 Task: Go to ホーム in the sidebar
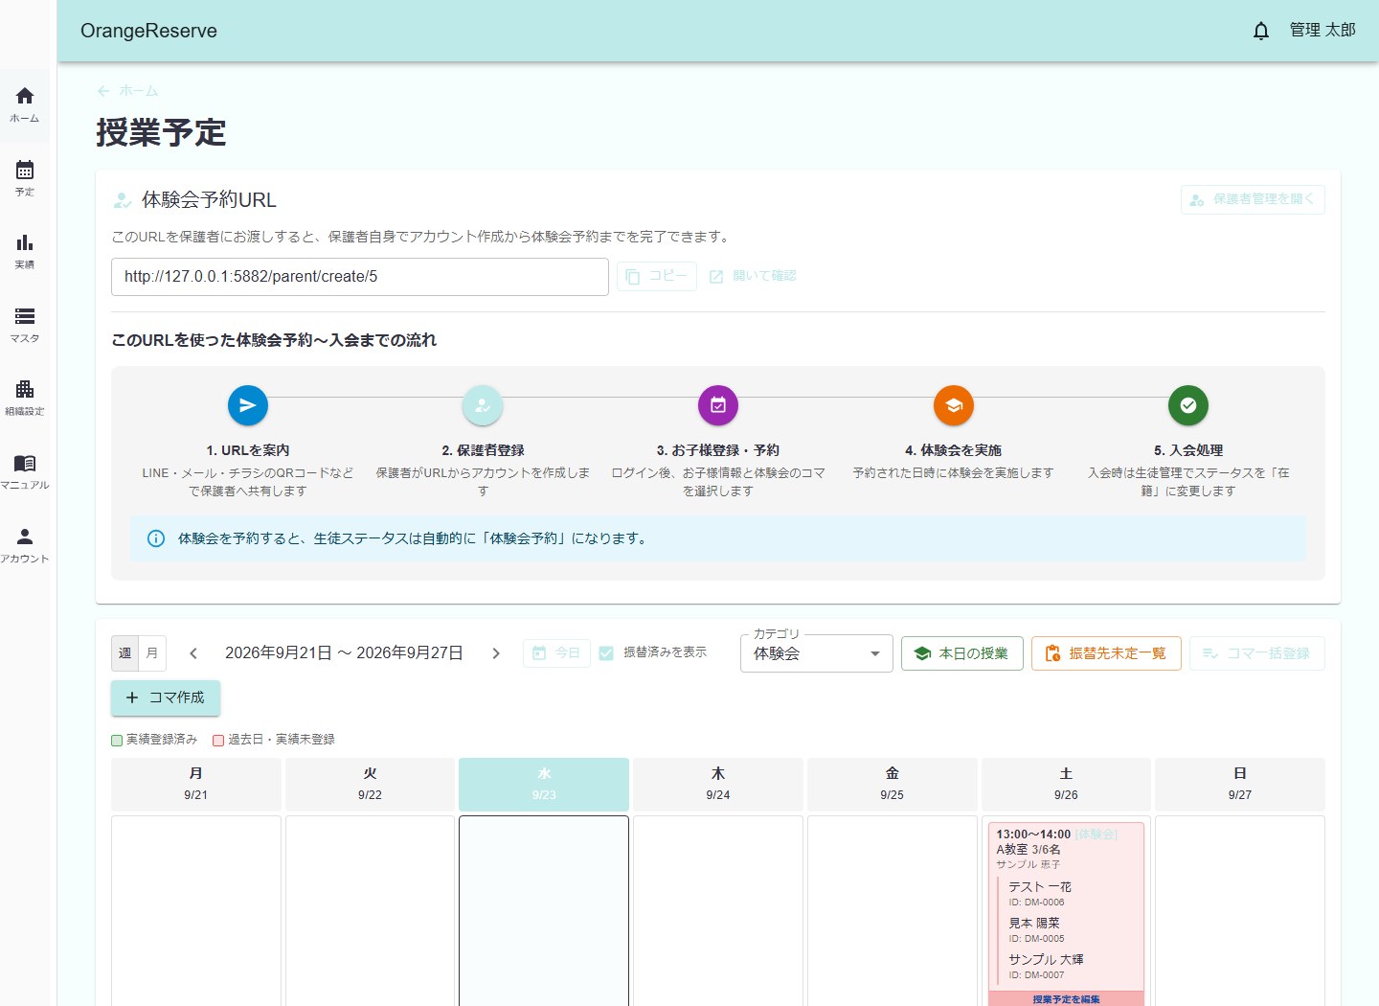coord(25,105)
